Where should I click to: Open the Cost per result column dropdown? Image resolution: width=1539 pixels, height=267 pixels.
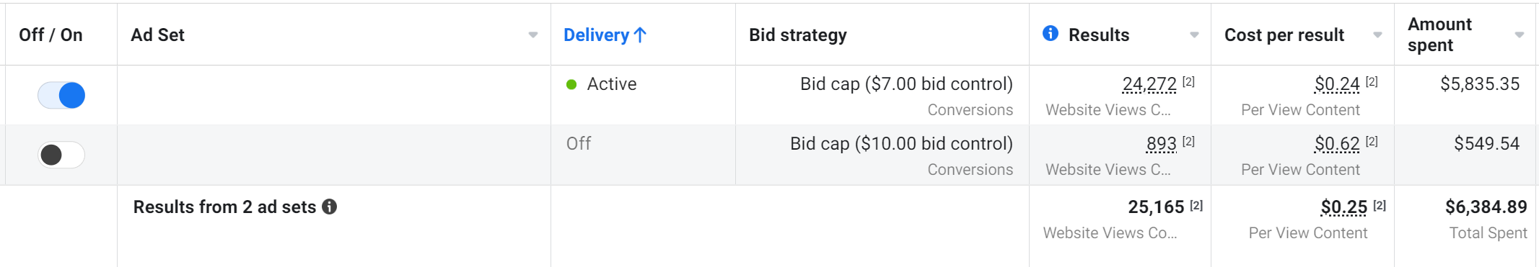click(1377, 35)
